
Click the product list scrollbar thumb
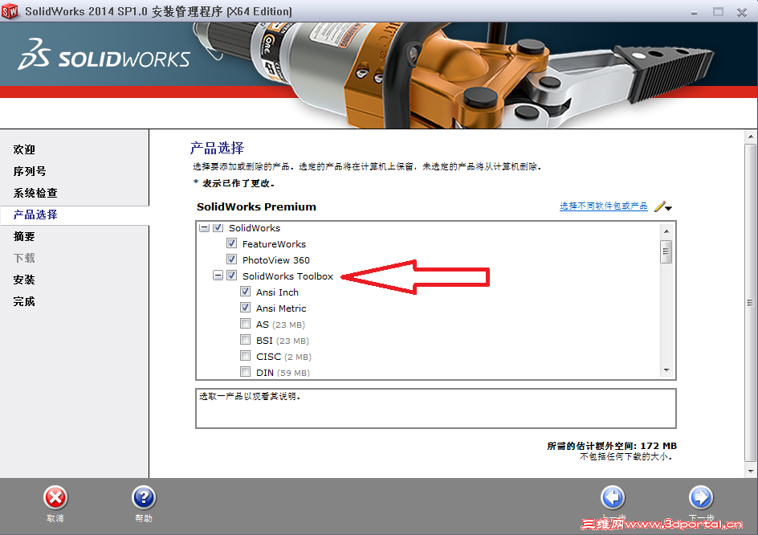[666, 251]
